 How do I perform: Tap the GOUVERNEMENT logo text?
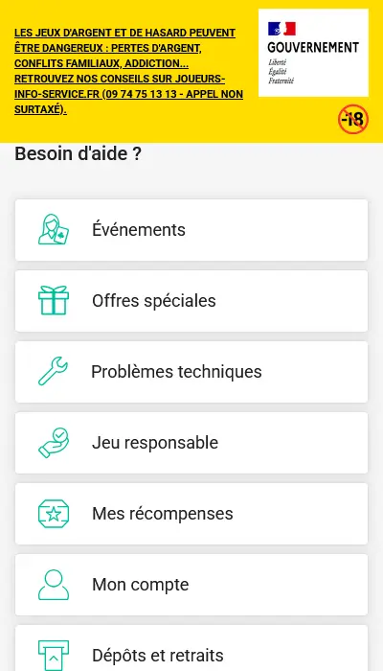pos(313,47)
